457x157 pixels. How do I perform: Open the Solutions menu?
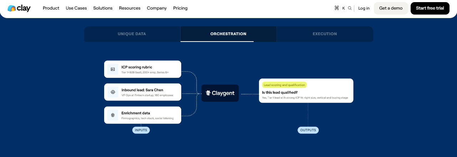103,8
